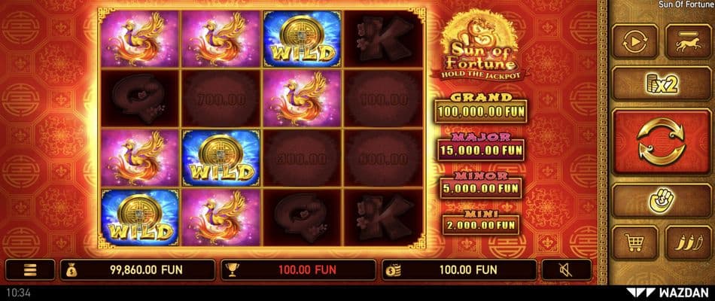
Task: Click the 99,860.00 FUN balance field
Action: [137, 269]
